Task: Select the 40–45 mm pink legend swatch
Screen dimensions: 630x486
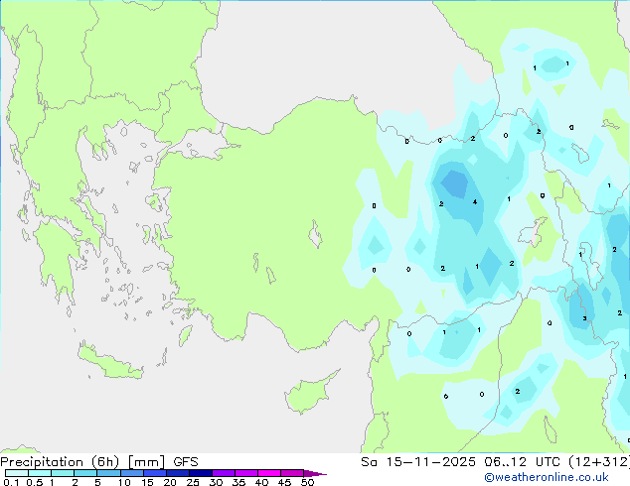Action: point(269,473)
